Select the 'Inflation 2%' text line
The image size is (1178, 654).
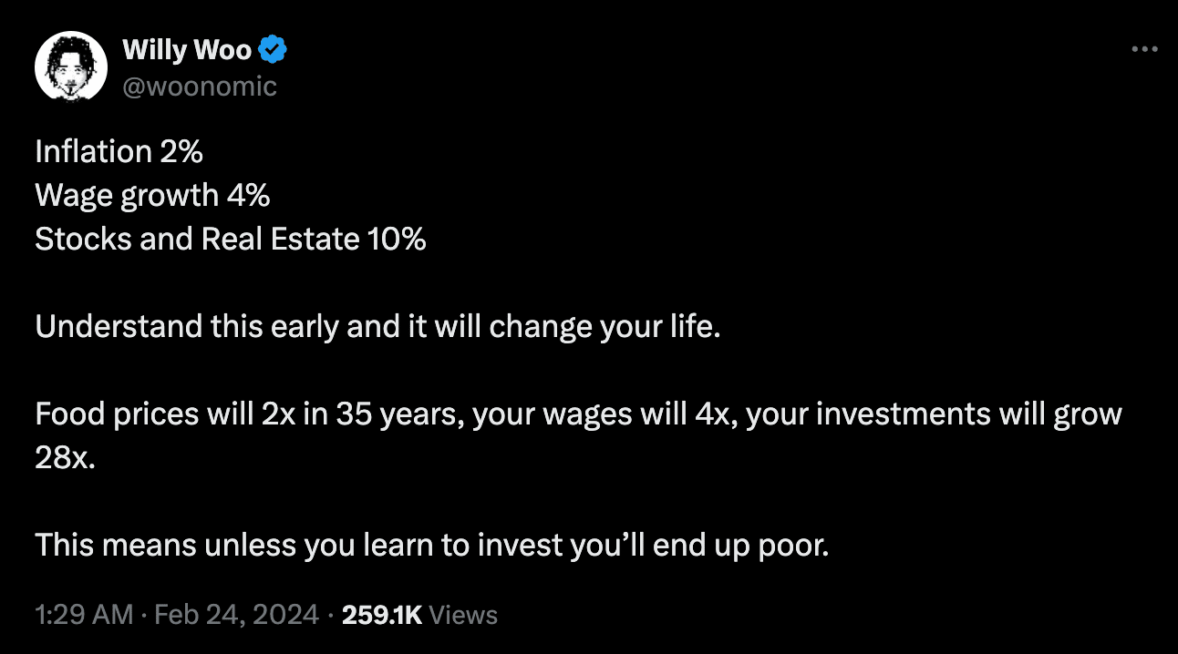119,151
